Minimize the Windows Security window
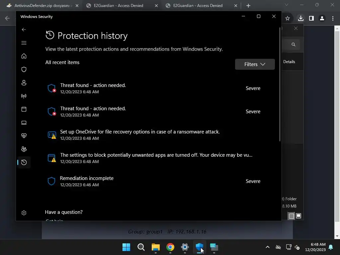340x255 pixels. tap(243, 16)
